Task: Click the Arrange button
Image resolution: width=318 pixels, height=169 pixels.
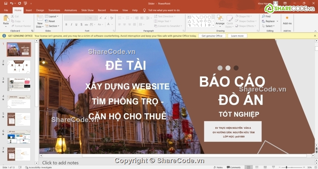Action: click(220, 21)
